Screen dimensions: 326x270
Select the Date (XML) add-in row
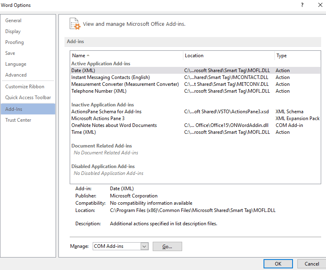pos(195,71)
